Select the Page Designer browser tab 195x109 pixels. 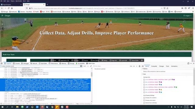[11, 5]
